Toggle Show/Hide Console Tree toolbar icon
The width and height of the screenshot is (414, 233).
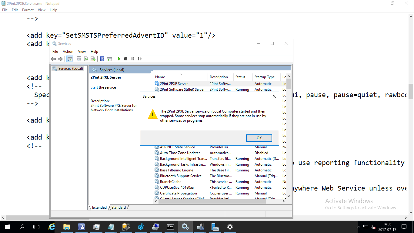(70, 59)
